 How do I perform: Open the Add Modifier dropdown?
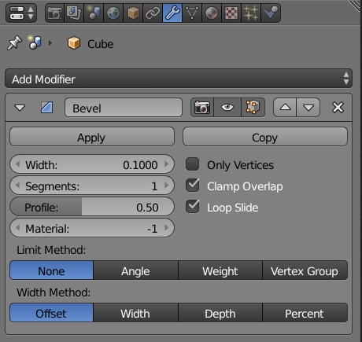click(179, 79)
